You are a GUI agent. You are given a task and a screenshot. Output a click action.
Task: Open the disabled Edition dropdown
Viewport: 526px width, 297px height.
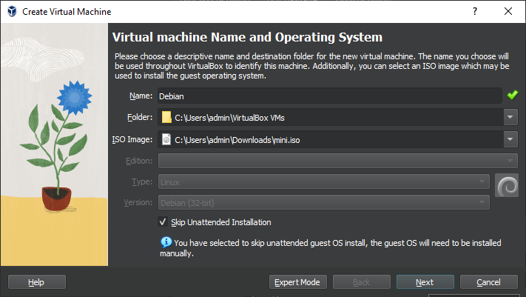338,161
